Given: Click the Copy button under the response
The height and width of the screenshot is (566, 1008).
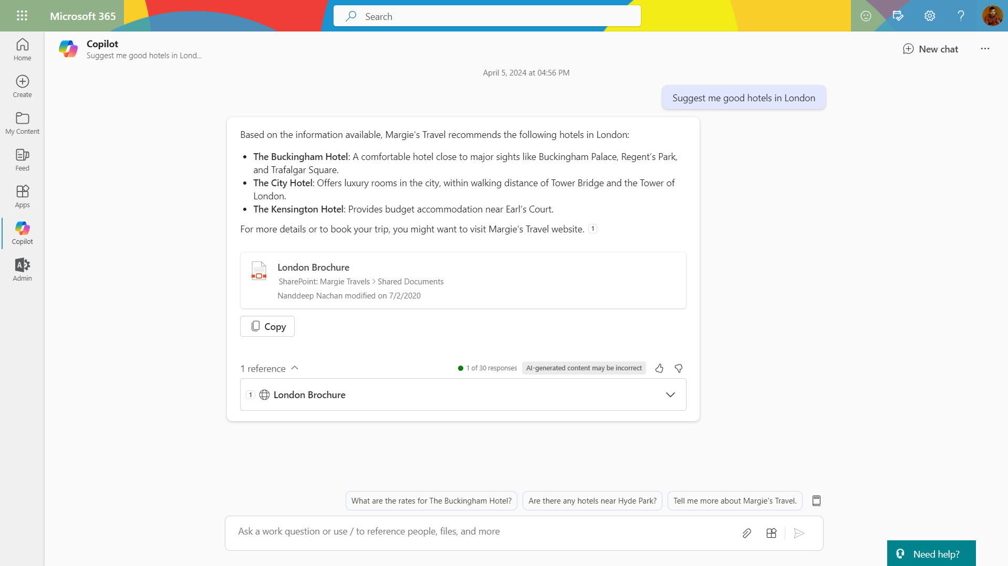Looking at the screenshot, I should click(x=267, y=326).
